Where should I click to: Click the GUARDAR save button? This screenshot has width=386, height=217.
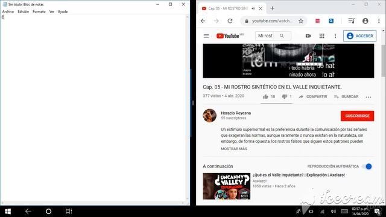pyautogui.click(x=346, y=96)
